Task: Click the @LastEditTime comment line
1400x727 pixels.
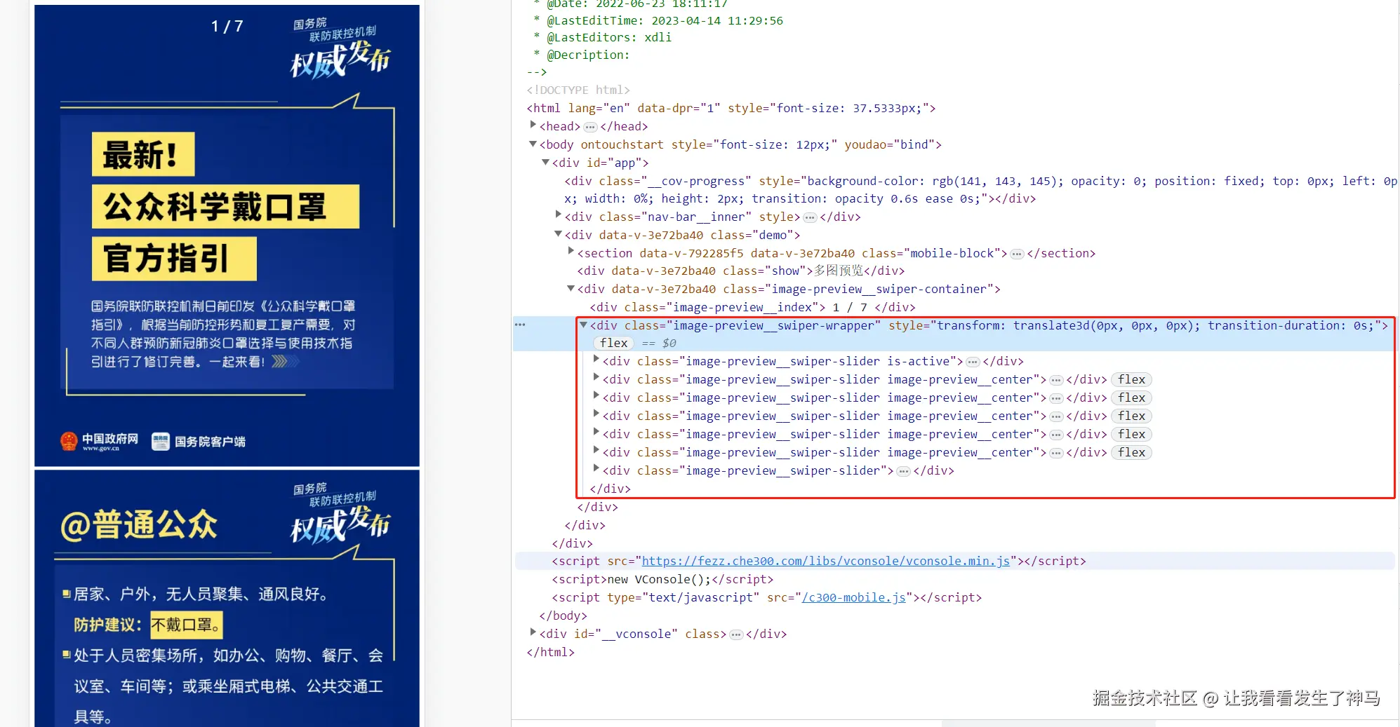Action: [x=658, y=20]
